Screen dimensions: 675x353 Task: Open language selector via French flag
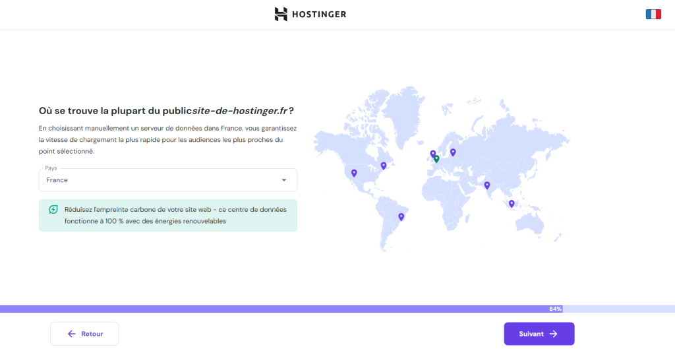[653, 15]
